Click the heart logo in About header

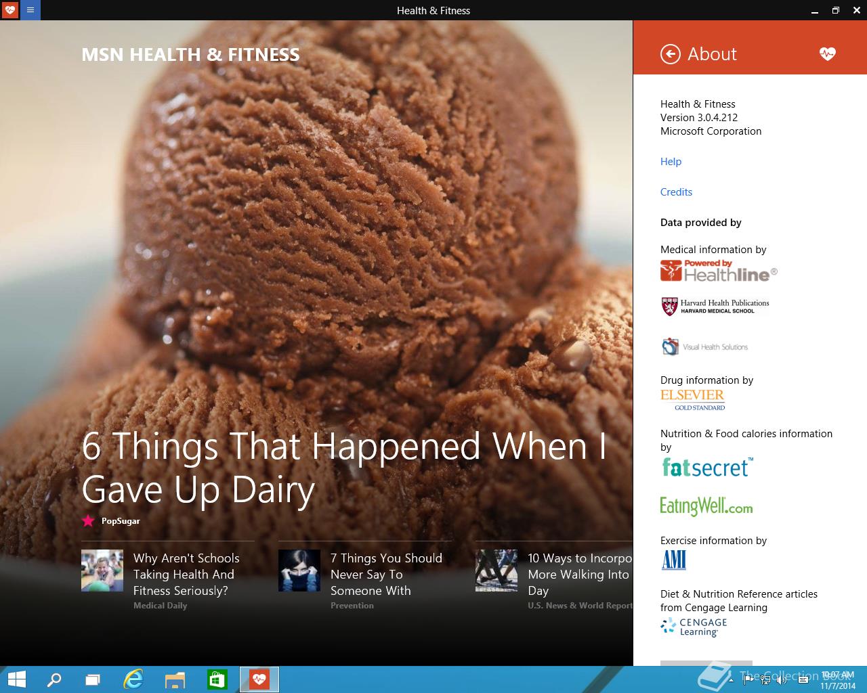pos(827,54)
